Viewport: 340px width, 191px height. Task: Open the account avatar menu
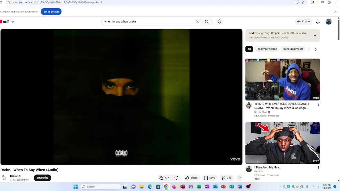[329, 21]
